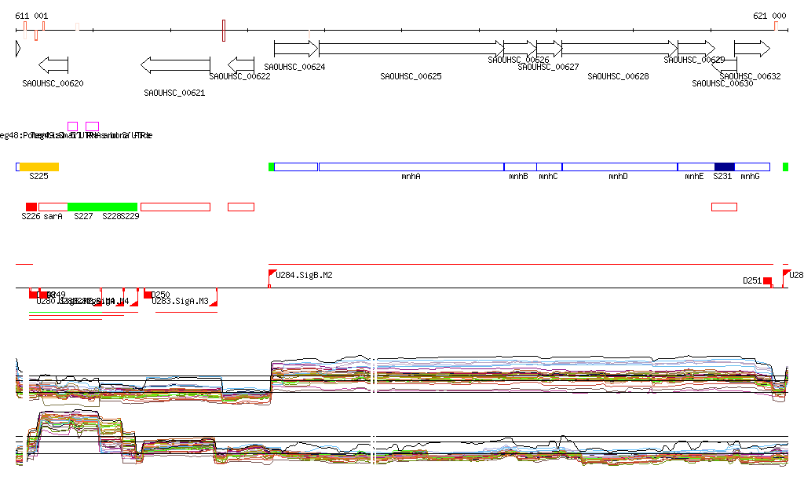Click the mnhE blue segment box

tap(696, 167)
